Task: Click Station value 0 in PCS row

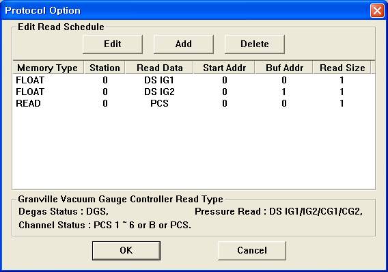Action: [x=105, y=103]
